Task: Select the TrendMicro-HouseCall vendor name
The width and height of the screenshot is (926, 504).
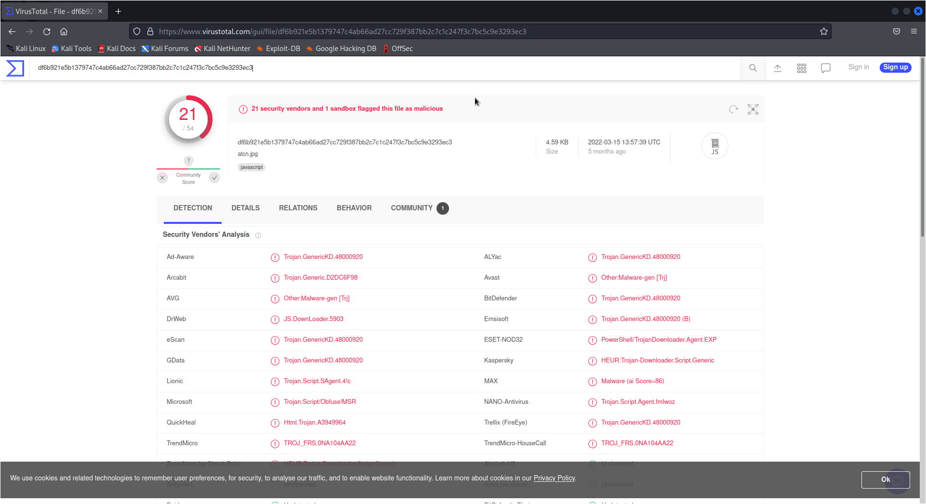Action: click(515, 443)
